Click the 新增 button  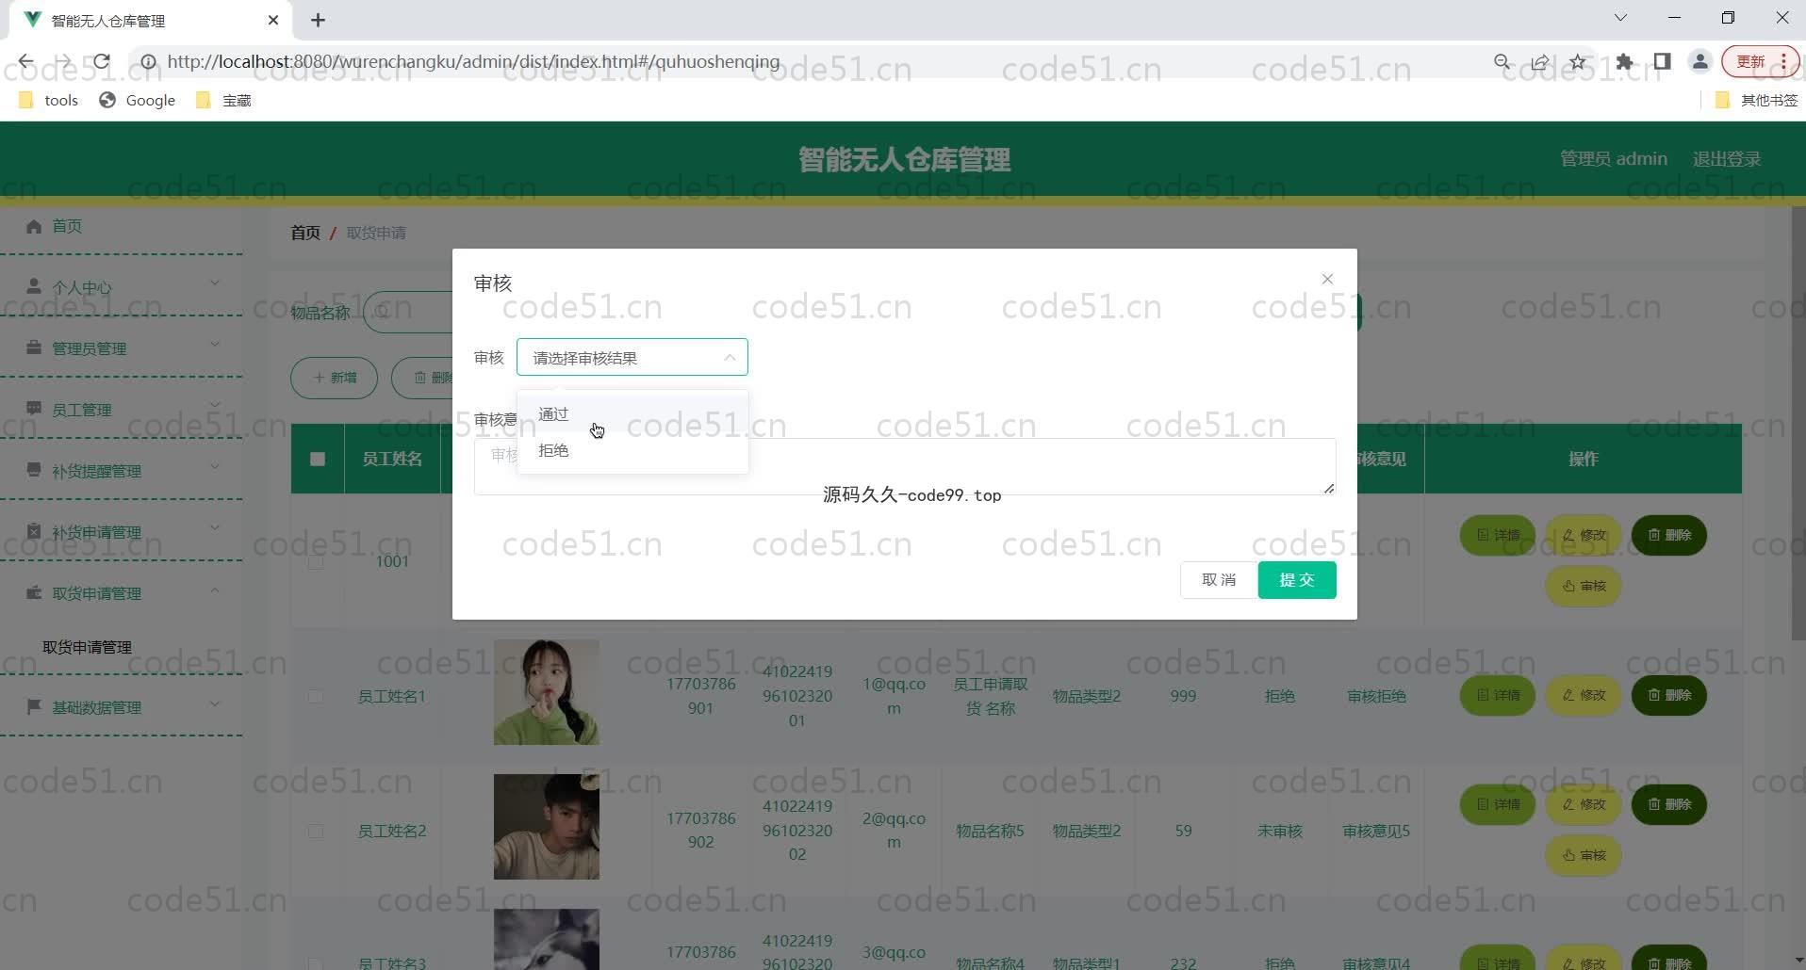pos(334,378)
